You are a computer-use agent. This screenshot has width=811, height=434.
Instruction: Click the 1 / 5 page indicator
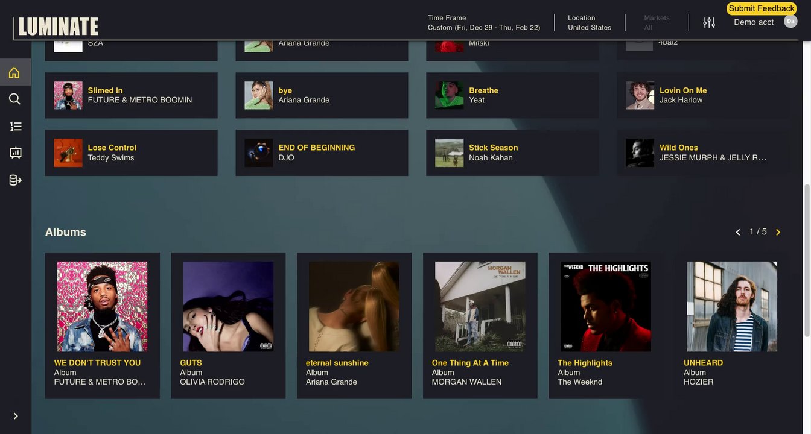758,232
